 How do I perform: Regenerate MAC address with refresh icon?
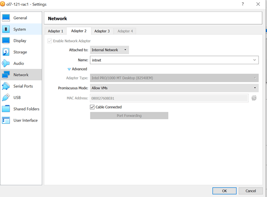(254, 98)
